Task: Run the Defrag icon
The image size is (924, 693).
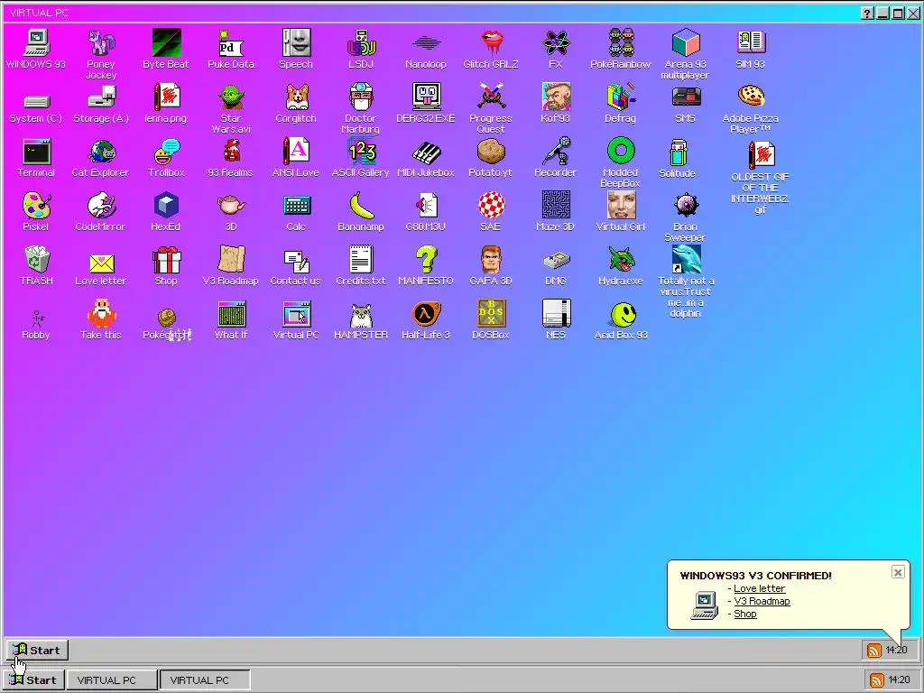Action: point(621,97)
